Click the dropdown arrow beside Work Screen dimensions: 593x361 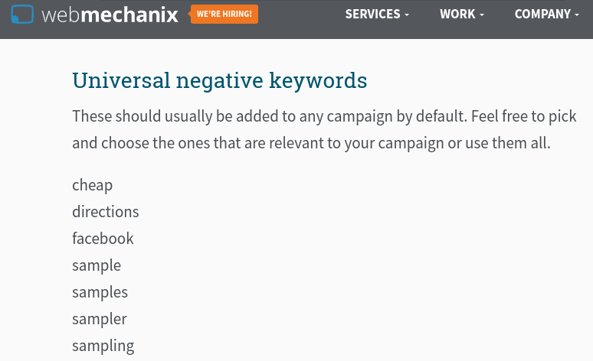[x=482, y=15]
